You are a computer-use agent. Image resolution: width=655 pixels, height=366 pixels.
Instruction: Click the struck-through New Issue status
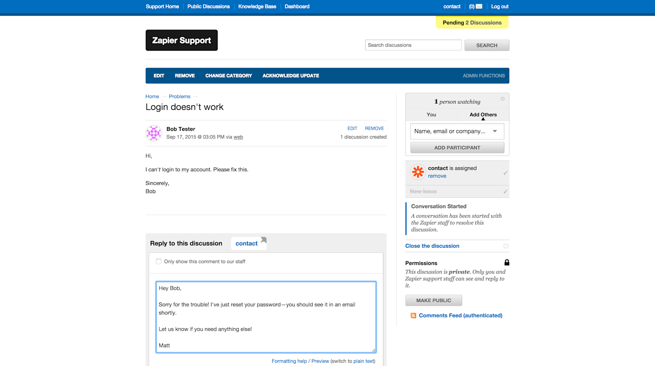pyautogui.click(x=423, y=192)
